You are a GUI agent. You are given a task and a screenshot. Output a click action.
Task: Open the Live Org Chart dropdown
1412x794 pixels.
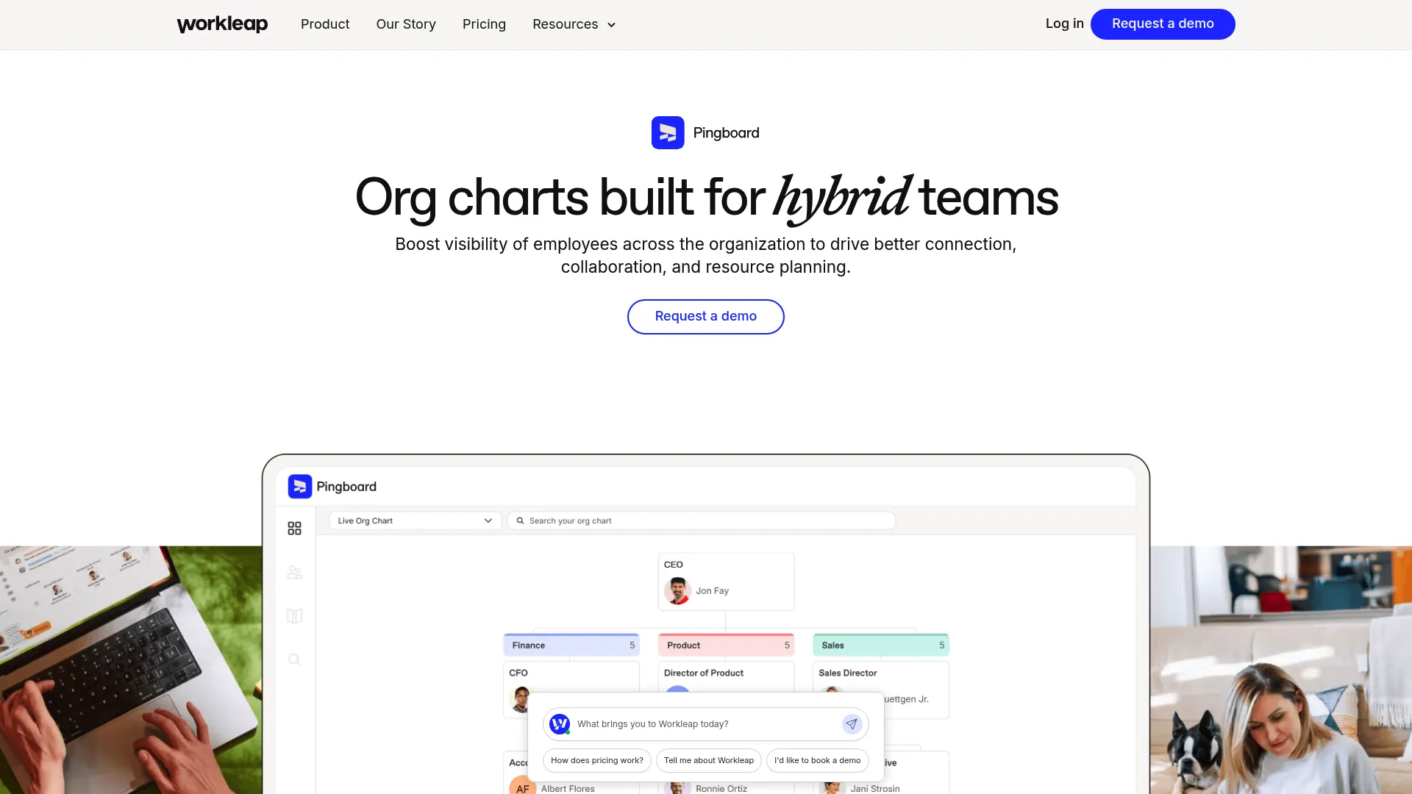[x=415, y=521]
